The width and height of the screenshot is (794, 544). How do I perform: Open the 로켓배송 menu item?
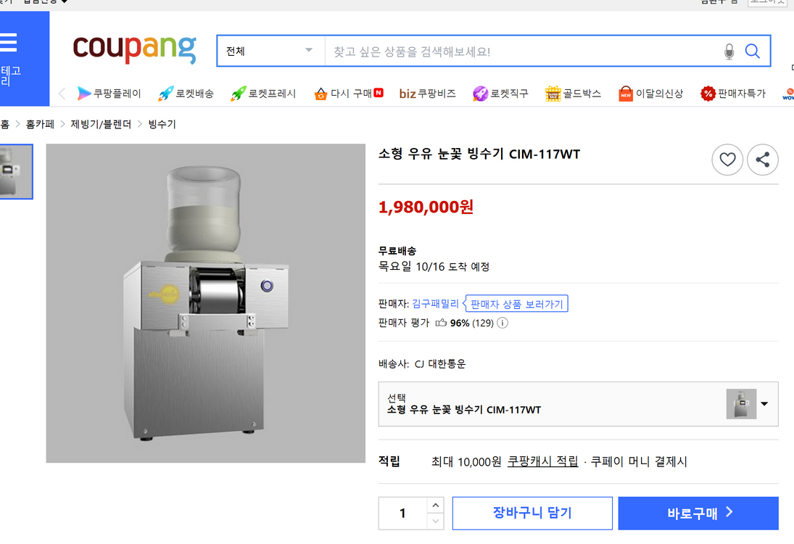click(186, 94)
